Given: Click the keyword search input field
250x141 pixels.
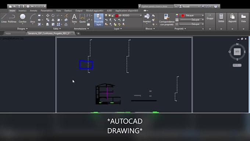Looking at the screenshot, I should tap(157, 6).
